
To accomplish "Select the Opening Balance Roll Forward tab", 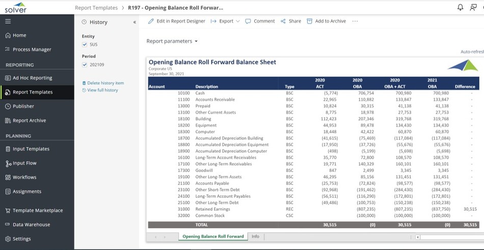I will (x=212, y=237).
